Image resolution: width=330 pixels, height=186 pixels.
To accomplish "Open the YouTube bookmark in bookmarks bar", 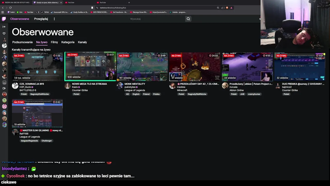I will (29, 12).
